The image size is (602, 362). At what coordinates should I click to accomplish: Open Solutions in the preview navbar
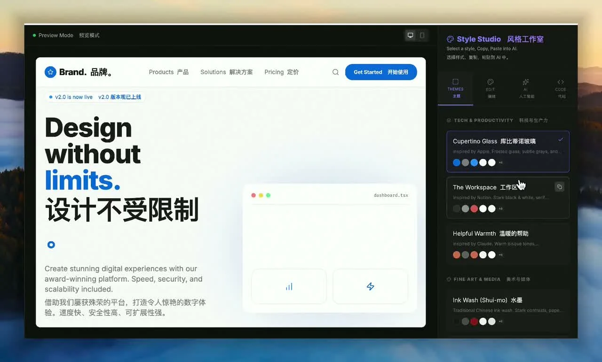coord(227,72)
